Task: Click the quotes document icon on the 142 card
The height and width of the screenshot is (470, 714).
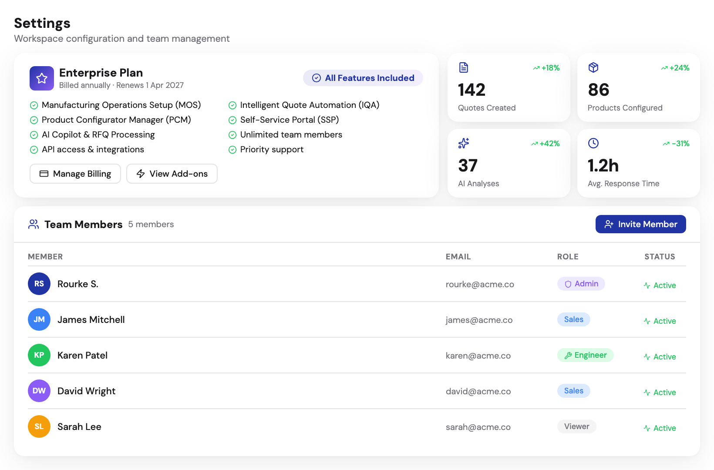Action: (x=463, y=67)
